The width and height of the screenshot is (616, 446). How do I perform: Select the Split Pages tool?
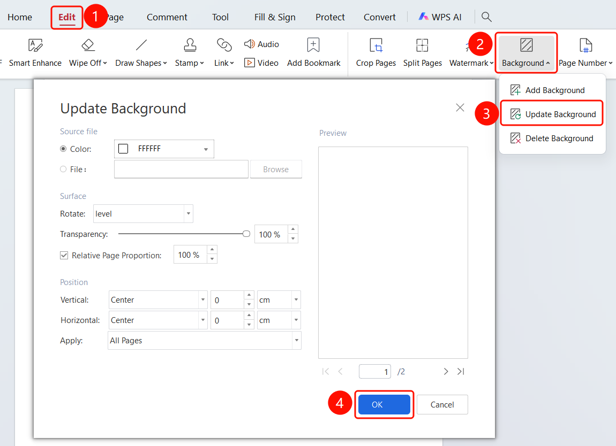click(x=422, y=53)
